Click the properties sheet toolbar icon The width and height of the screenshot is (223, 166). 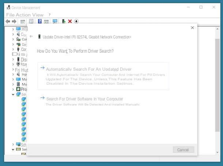pos(31,21)
